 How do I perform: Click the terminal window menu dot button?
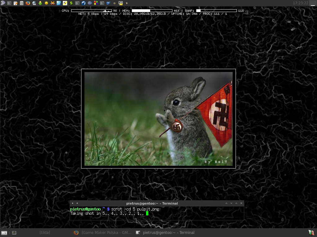click(72, 203)
